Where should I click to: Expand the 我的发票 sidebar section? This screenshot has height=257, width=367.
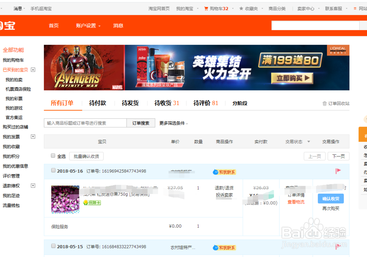point(33,137)
